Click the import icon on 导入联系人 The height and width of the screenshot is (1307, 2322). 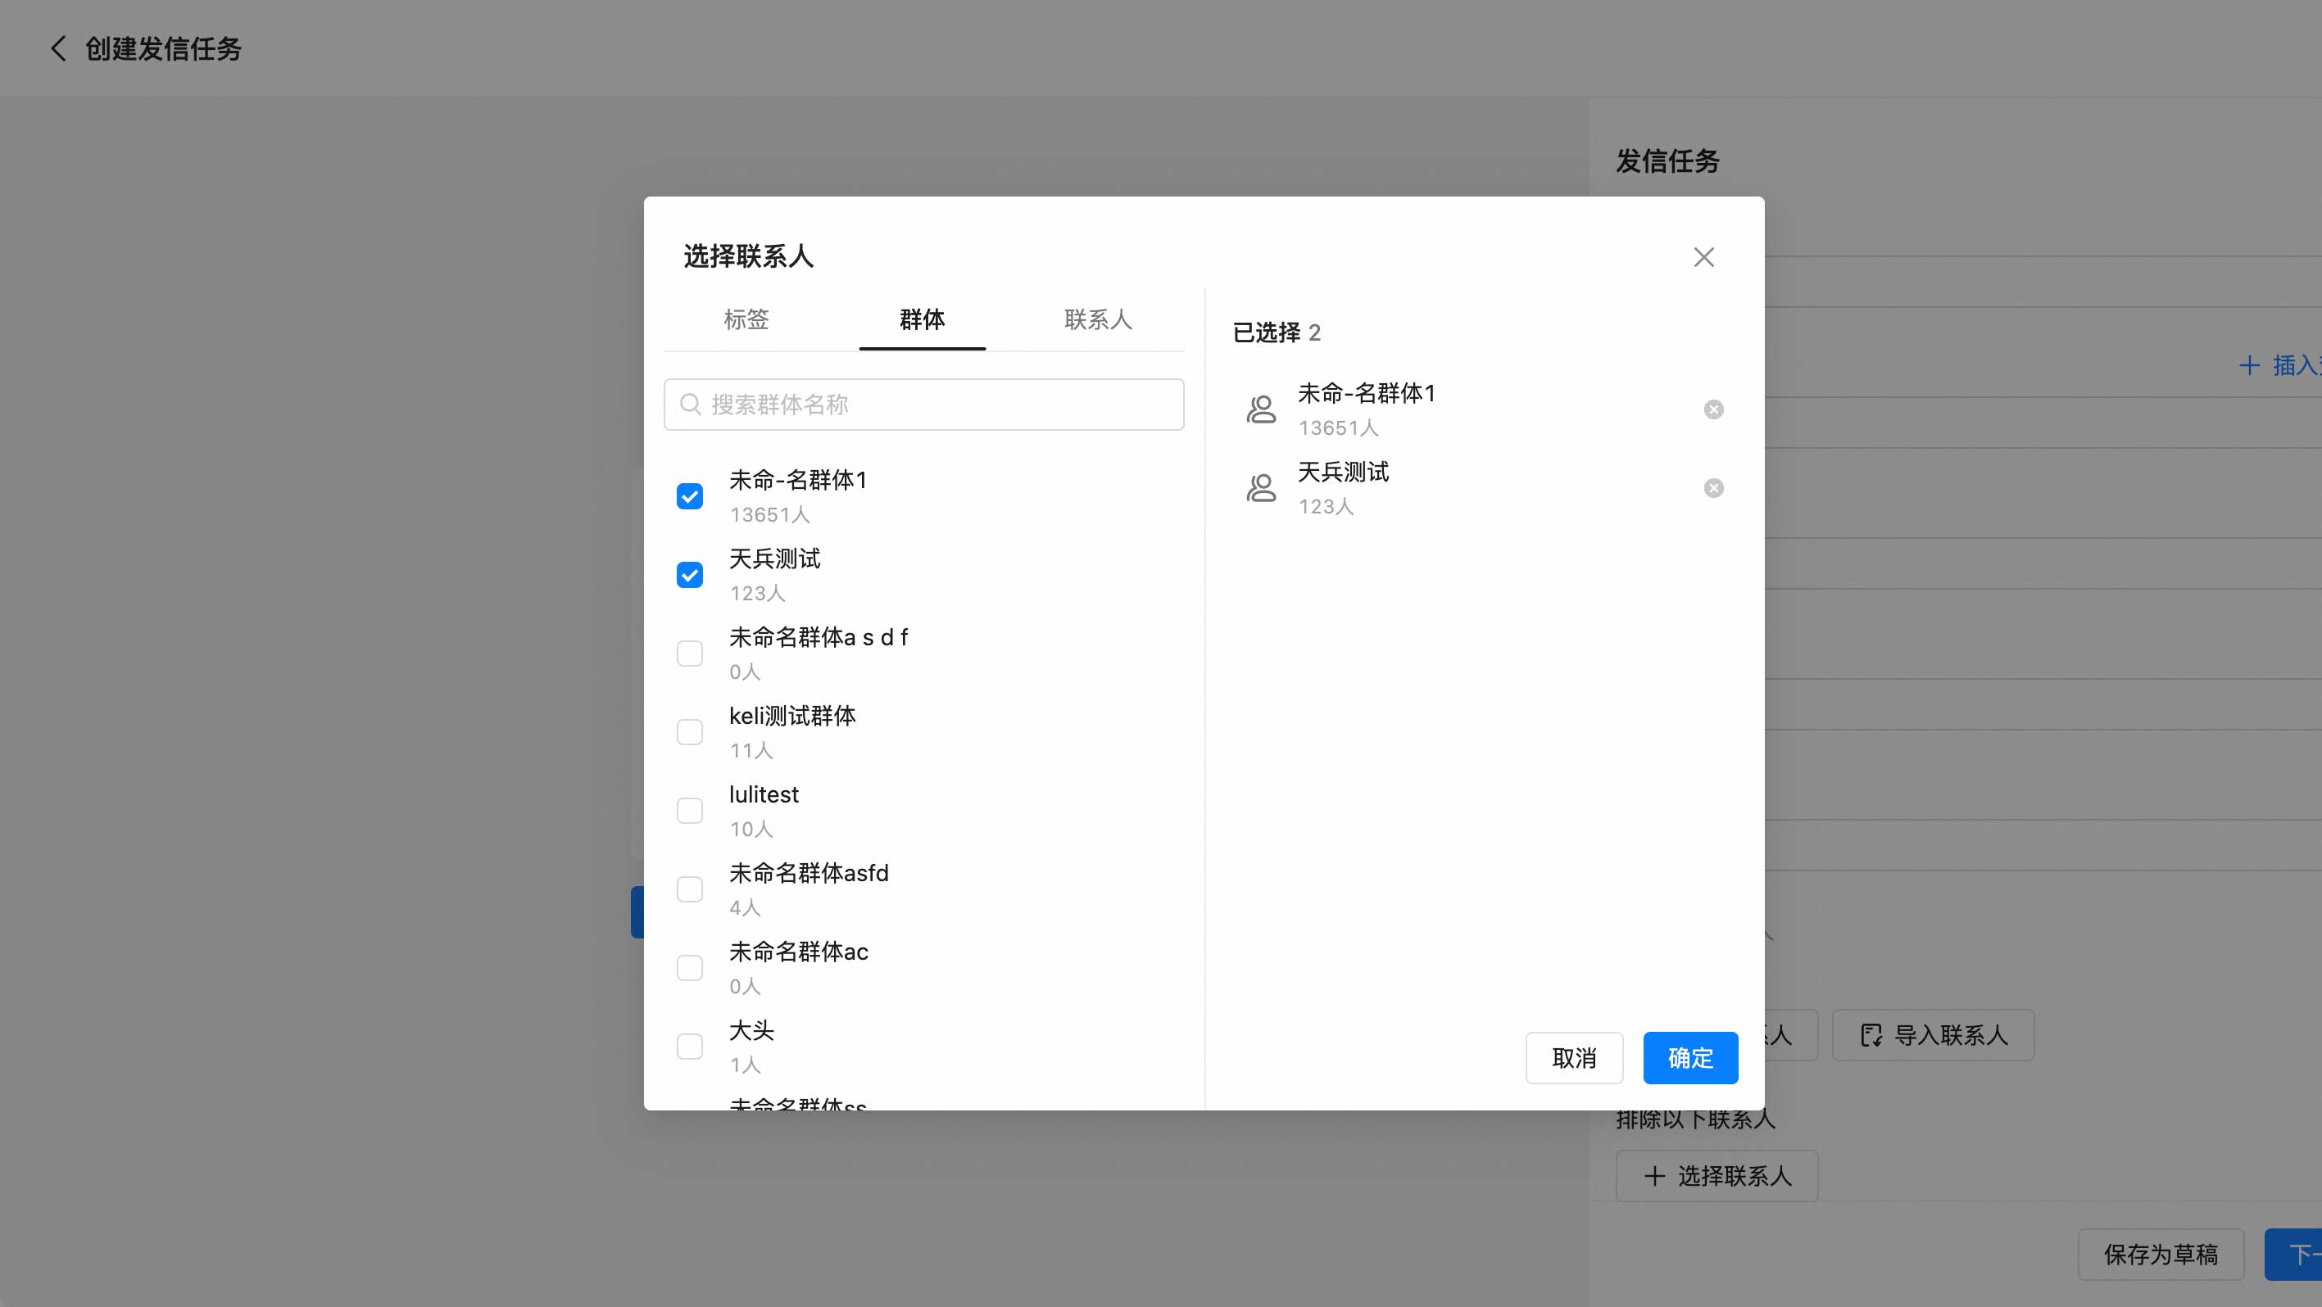coord(1871,1035)
